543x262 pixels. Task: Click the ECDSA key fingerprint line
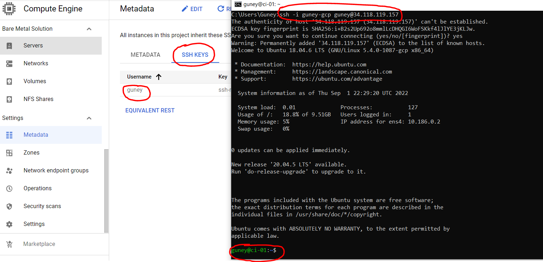[x=353, y=29]
